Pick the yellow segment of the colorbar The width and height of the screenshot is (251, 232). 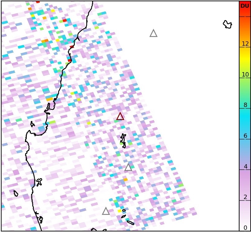[245, 63]
